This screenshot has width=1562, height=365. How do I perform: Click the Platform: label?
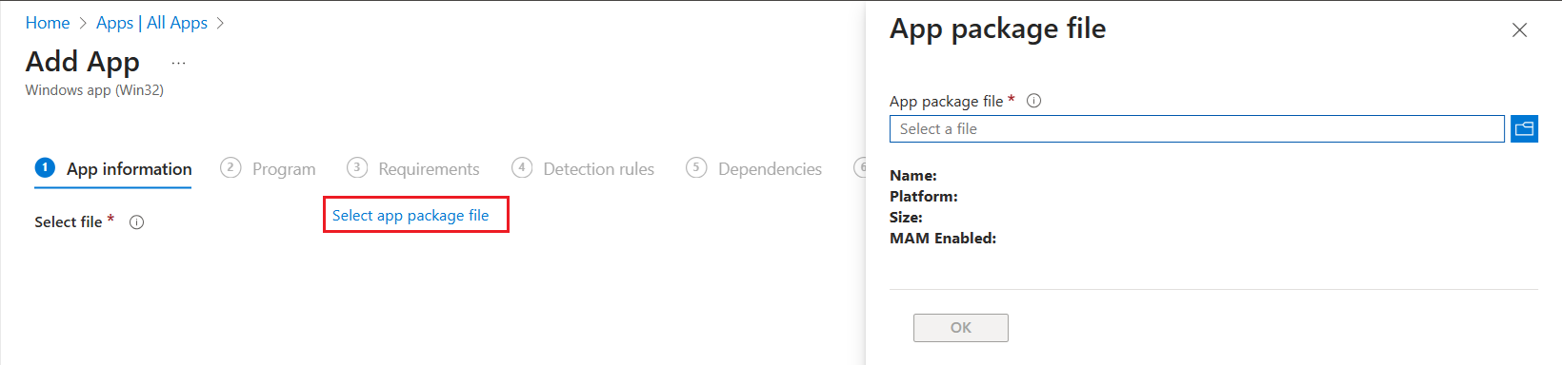pyautogui.click(x=924, y=197)
